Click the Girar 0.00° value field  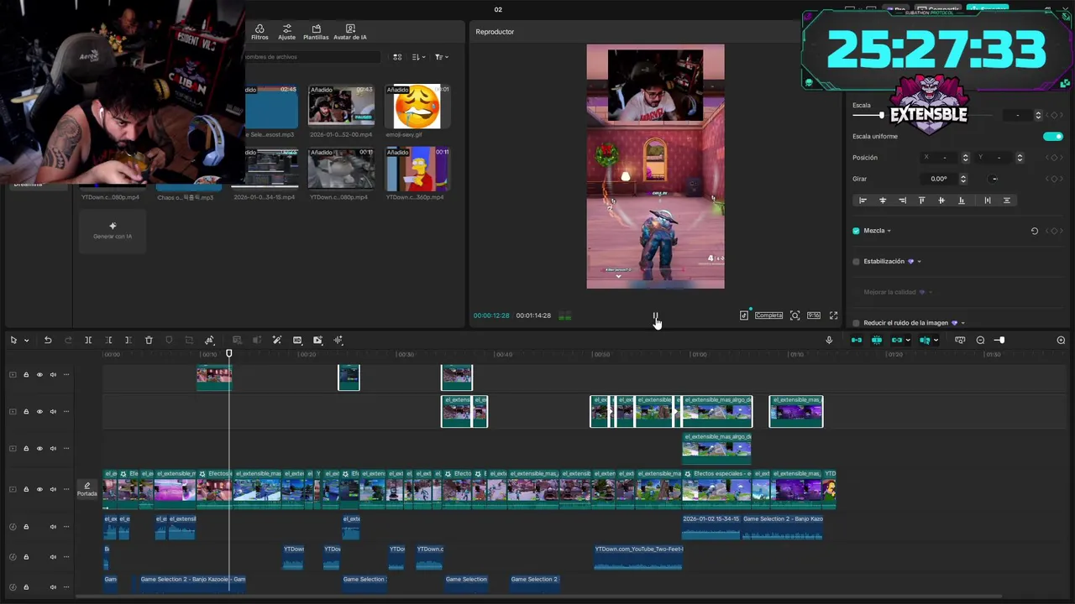coord(939,179)
